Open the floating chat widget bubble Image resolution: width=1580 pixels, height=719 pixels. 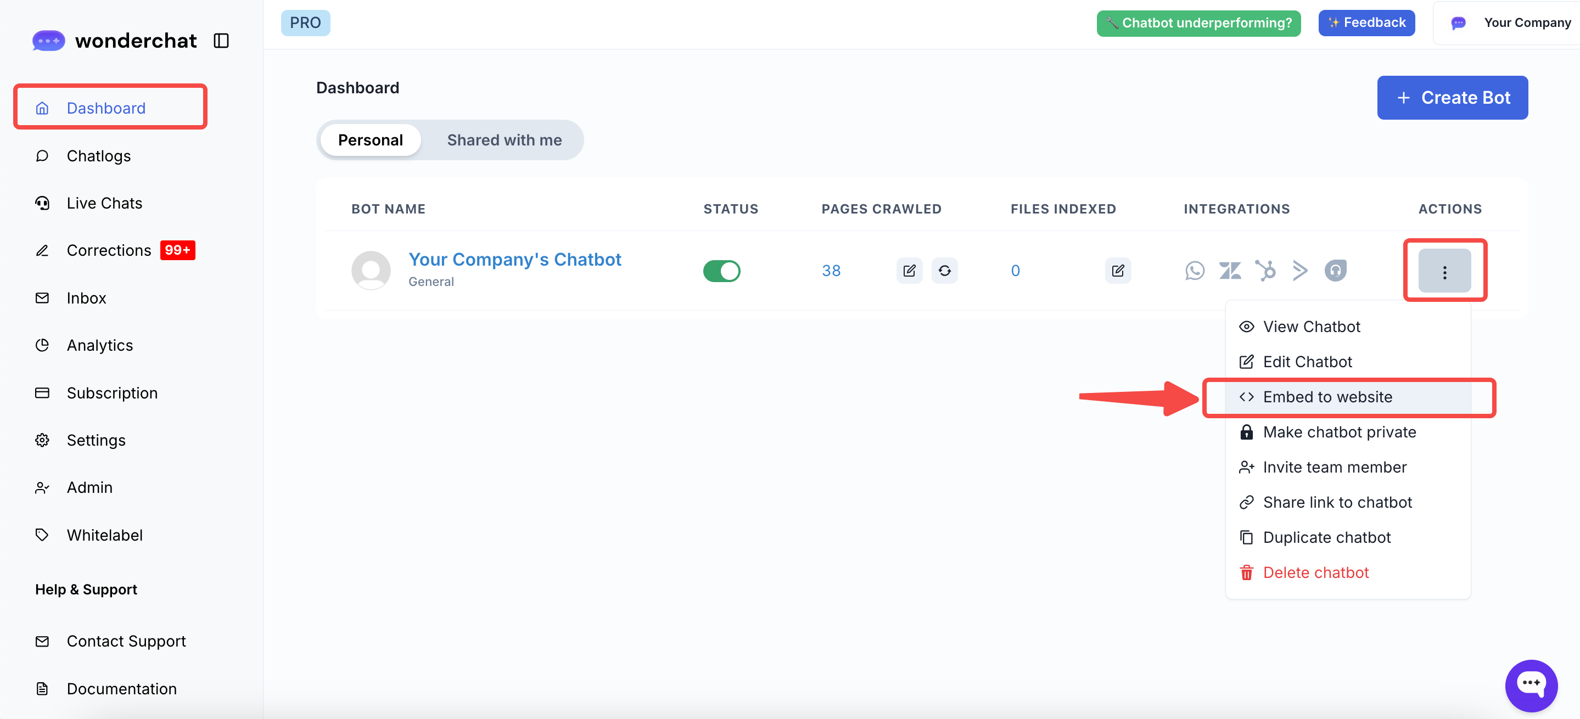(1531, 684)
